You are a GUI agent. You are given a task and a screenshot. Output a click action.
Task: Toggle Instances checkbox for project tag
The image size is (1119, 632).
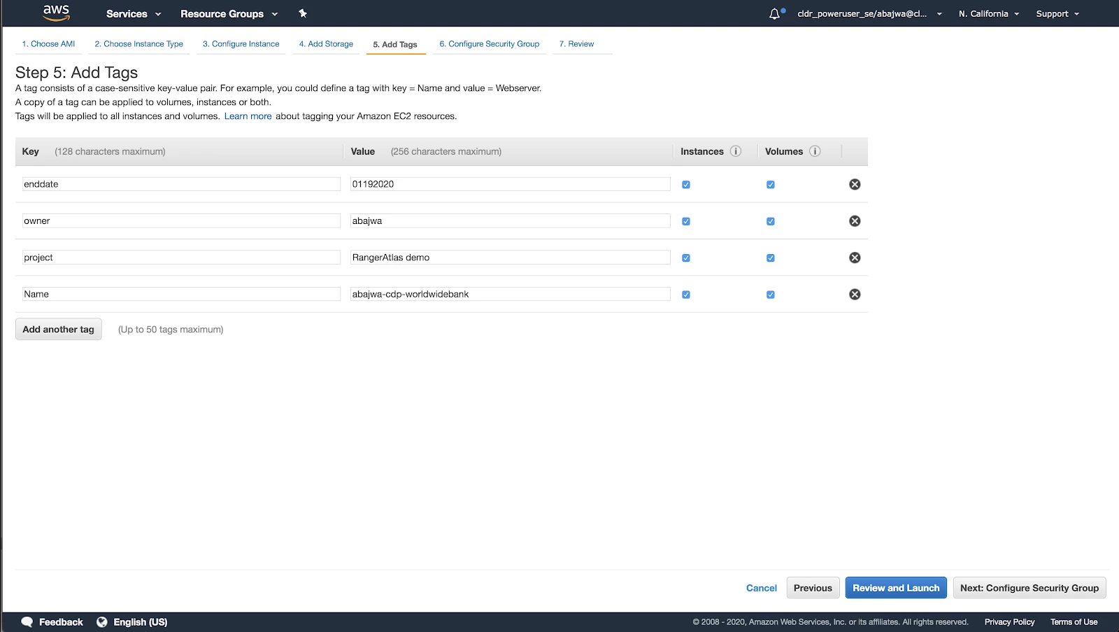tap(686, 258)
